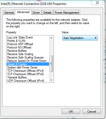Choose System Idle Power Saver property
Viewport: 106px width, 119px height.
coord(22,67)
